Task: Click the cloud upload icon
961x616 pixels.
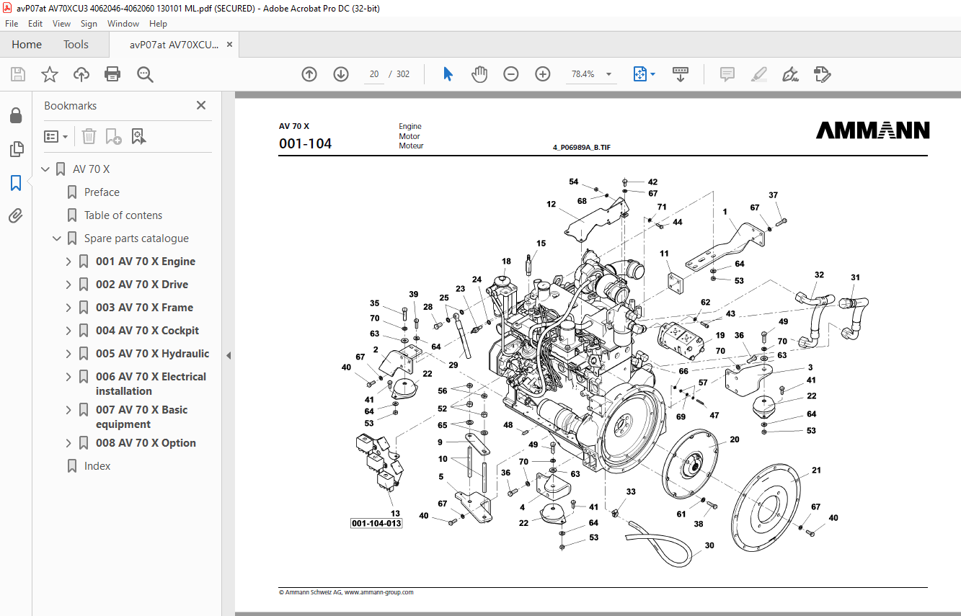Action: click(x=81, y=74)
